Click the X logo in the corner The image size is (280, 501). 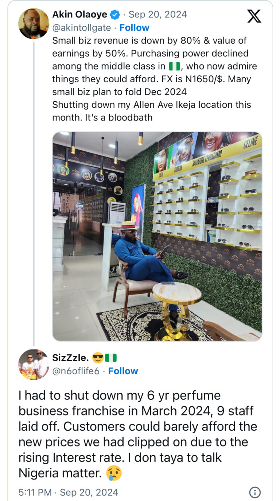[x=254, y=16]
